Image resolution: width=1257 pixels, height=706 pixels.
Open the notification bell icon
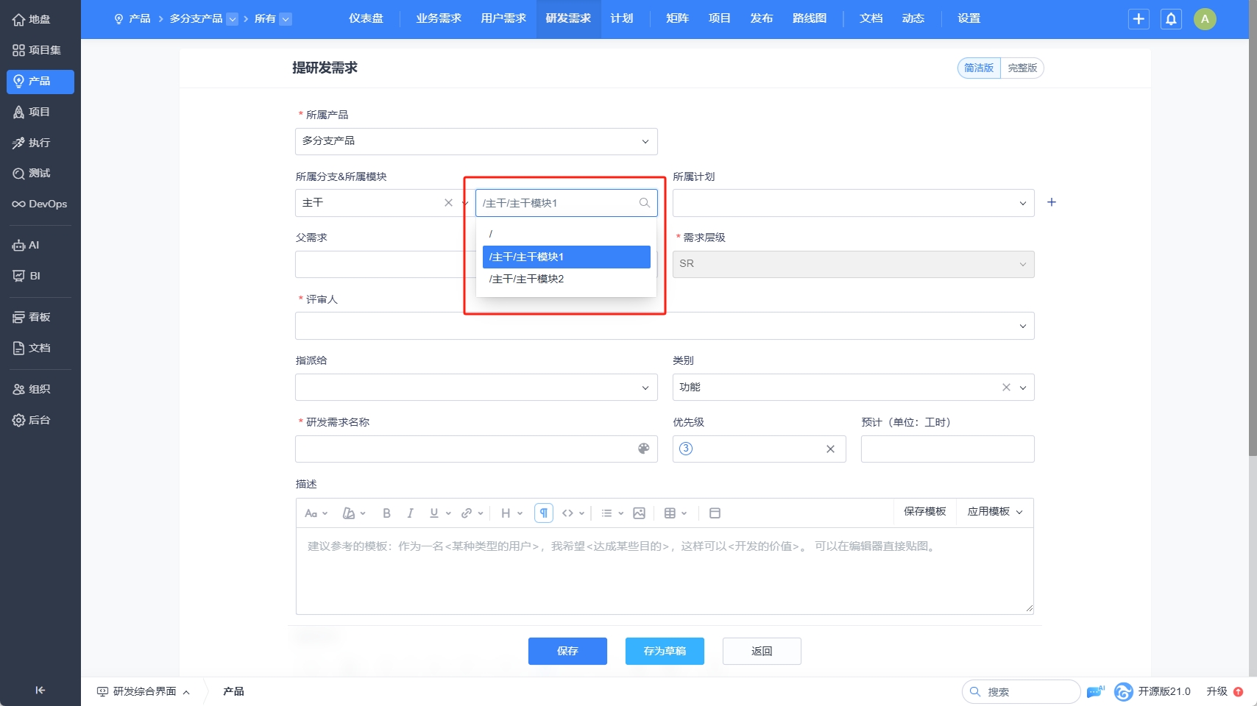[x=1171, y=19]
